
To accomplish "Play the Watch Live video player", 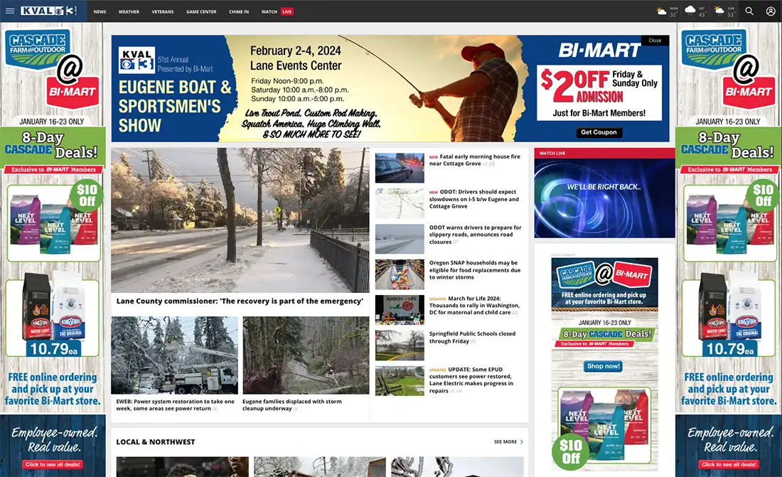I will coord(604,198).
